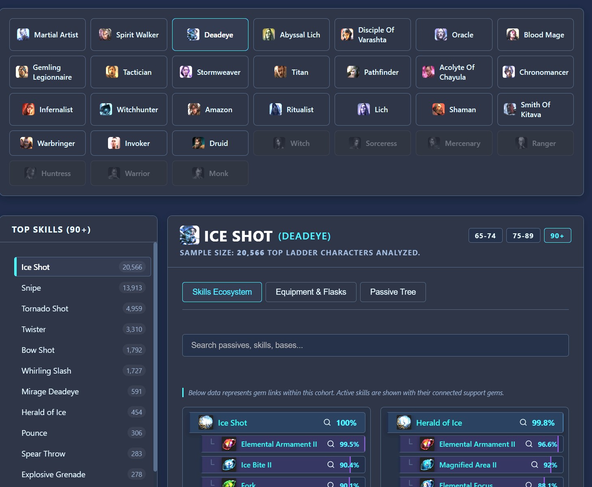592x487 pixels.
Task: Click the Spirit Walker portrait icon
Action: pyautogui.click(x=105, y=35)
